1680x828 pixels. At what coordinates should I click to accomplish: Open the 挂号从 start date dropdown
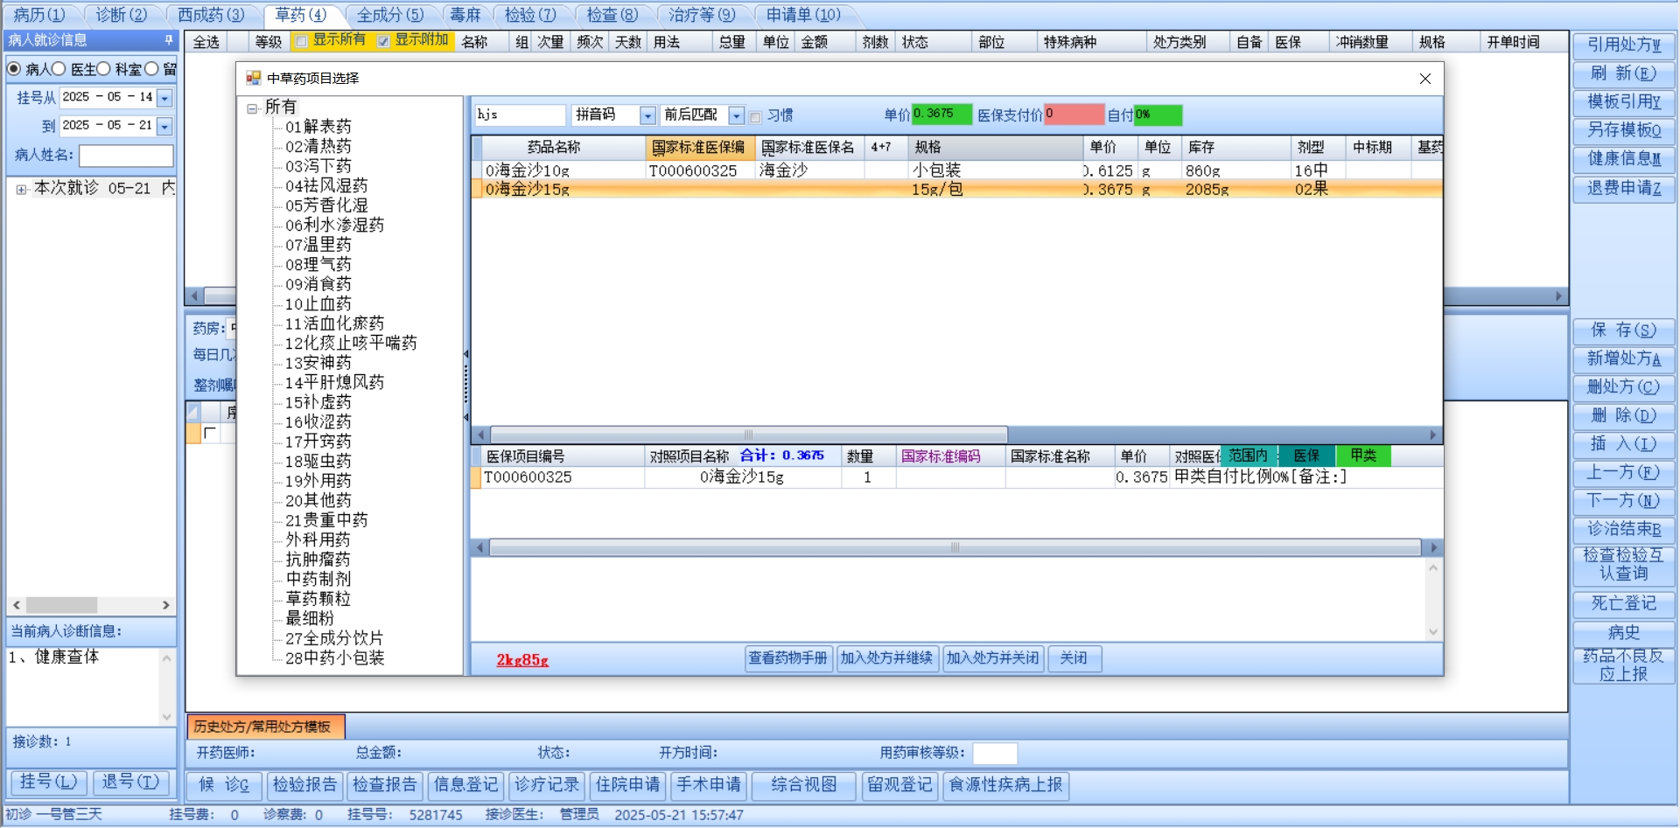(x=164, y=98)
